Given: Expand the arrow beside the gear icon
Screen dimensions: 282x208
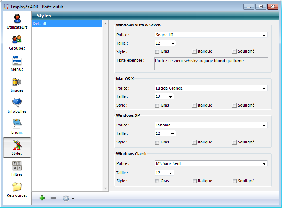Looking at the screenshot, I should tap(72, 199).
